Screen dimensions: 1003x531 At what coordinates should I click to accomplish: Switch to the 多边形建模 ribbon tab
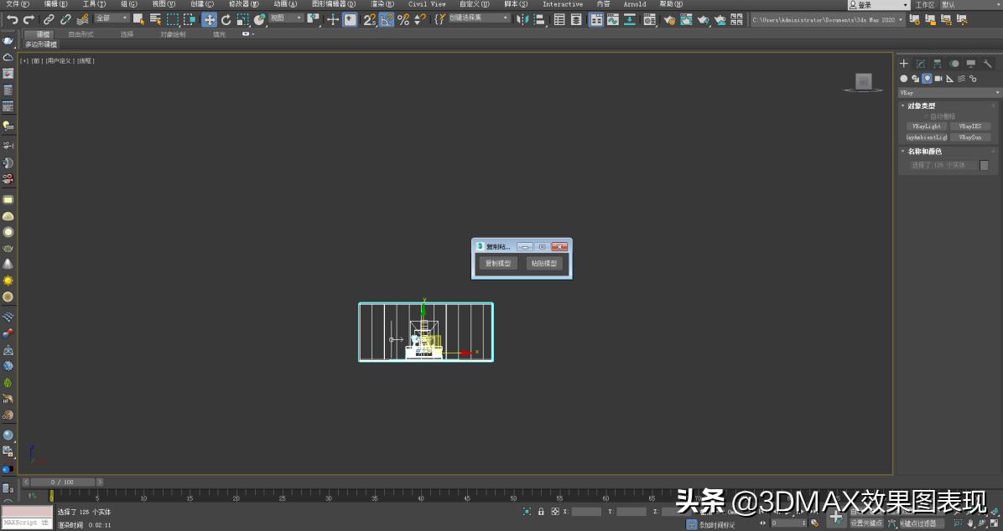click(39, 44)
